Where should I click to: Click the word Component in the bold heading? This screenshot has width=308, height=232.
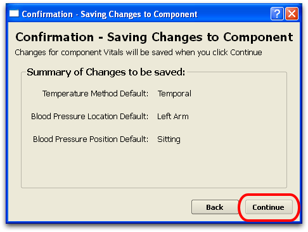258,37
